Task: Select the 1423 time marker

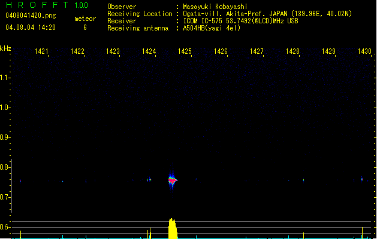Action: 113,52
